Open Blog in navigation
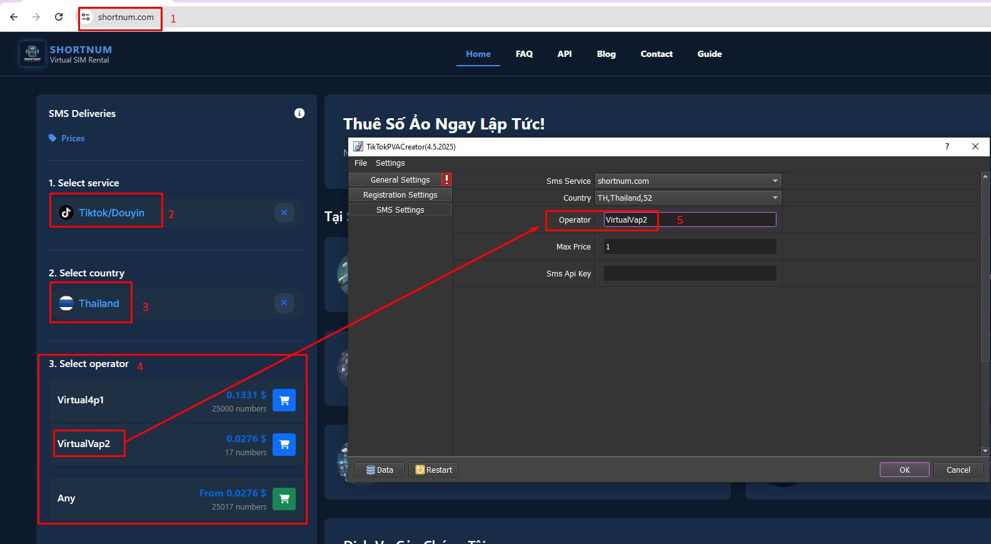The image size is (991, 544). (606, 54)
